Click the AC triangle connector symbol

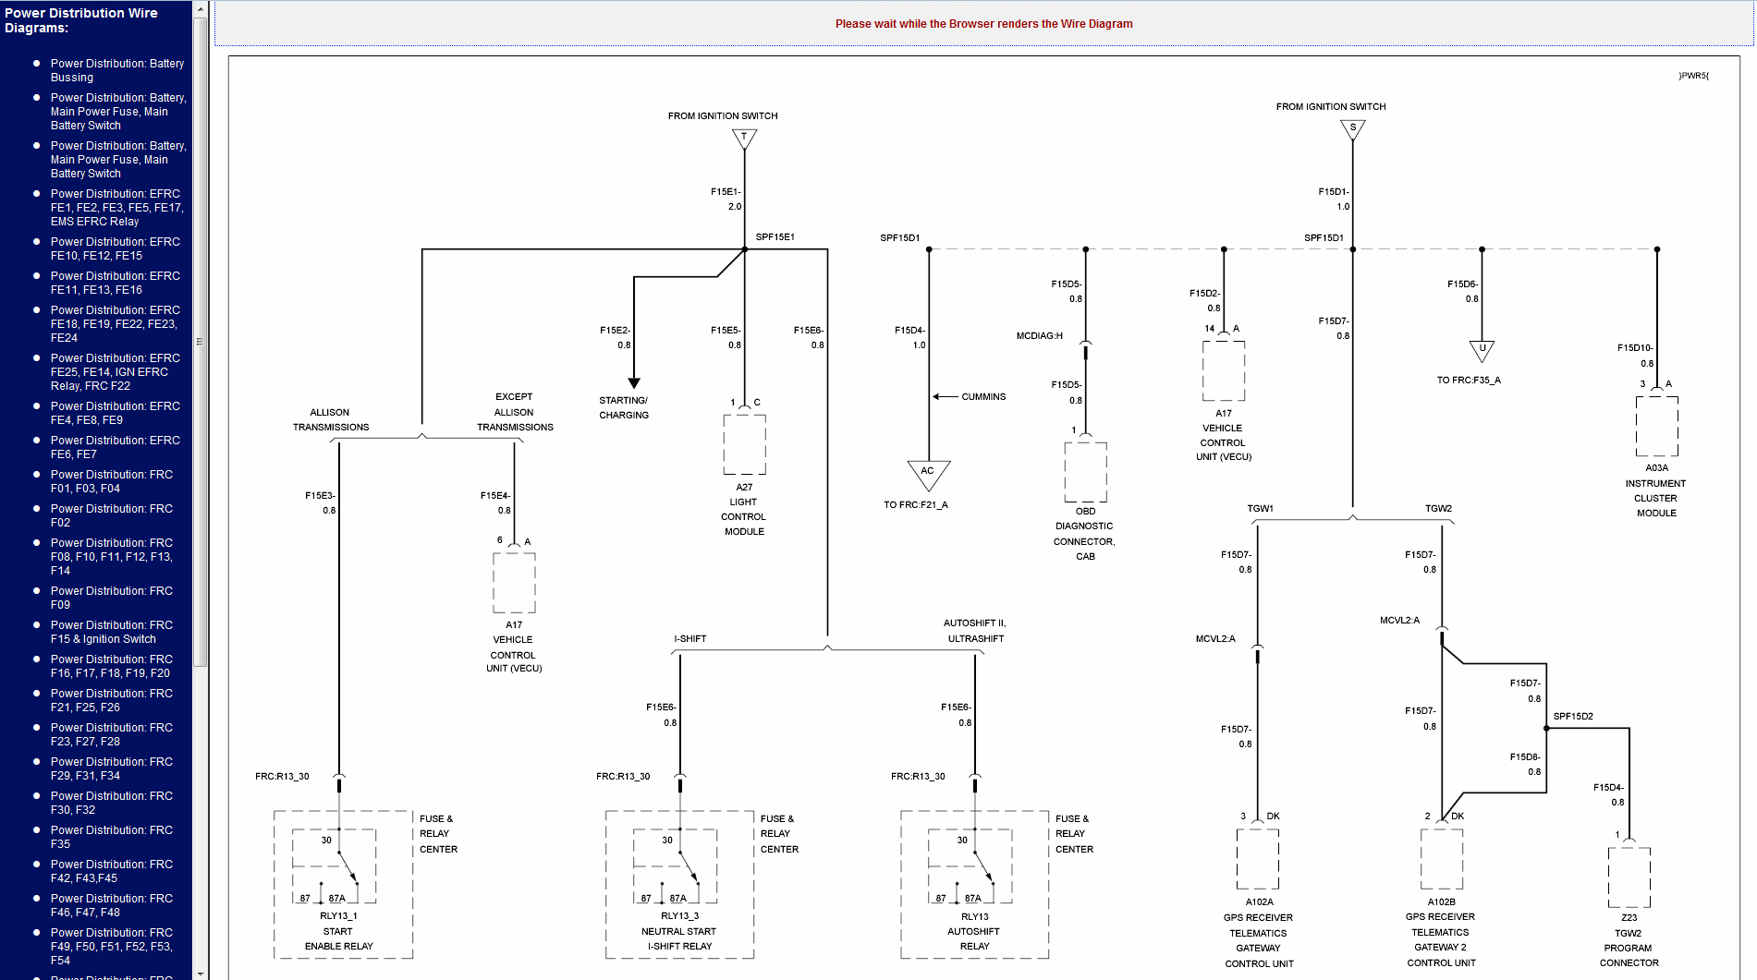coord(928,473)
